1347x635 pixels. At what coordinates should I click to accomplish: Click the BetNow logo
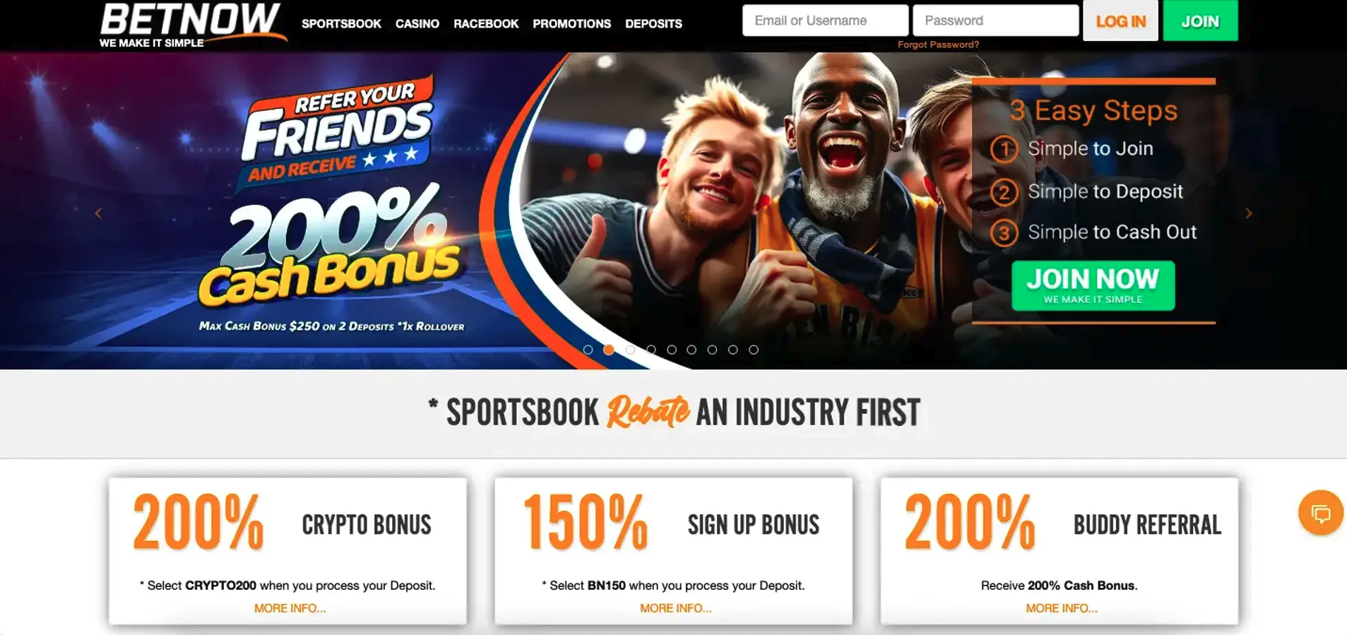pyautogui.click(x=192, y=25)
